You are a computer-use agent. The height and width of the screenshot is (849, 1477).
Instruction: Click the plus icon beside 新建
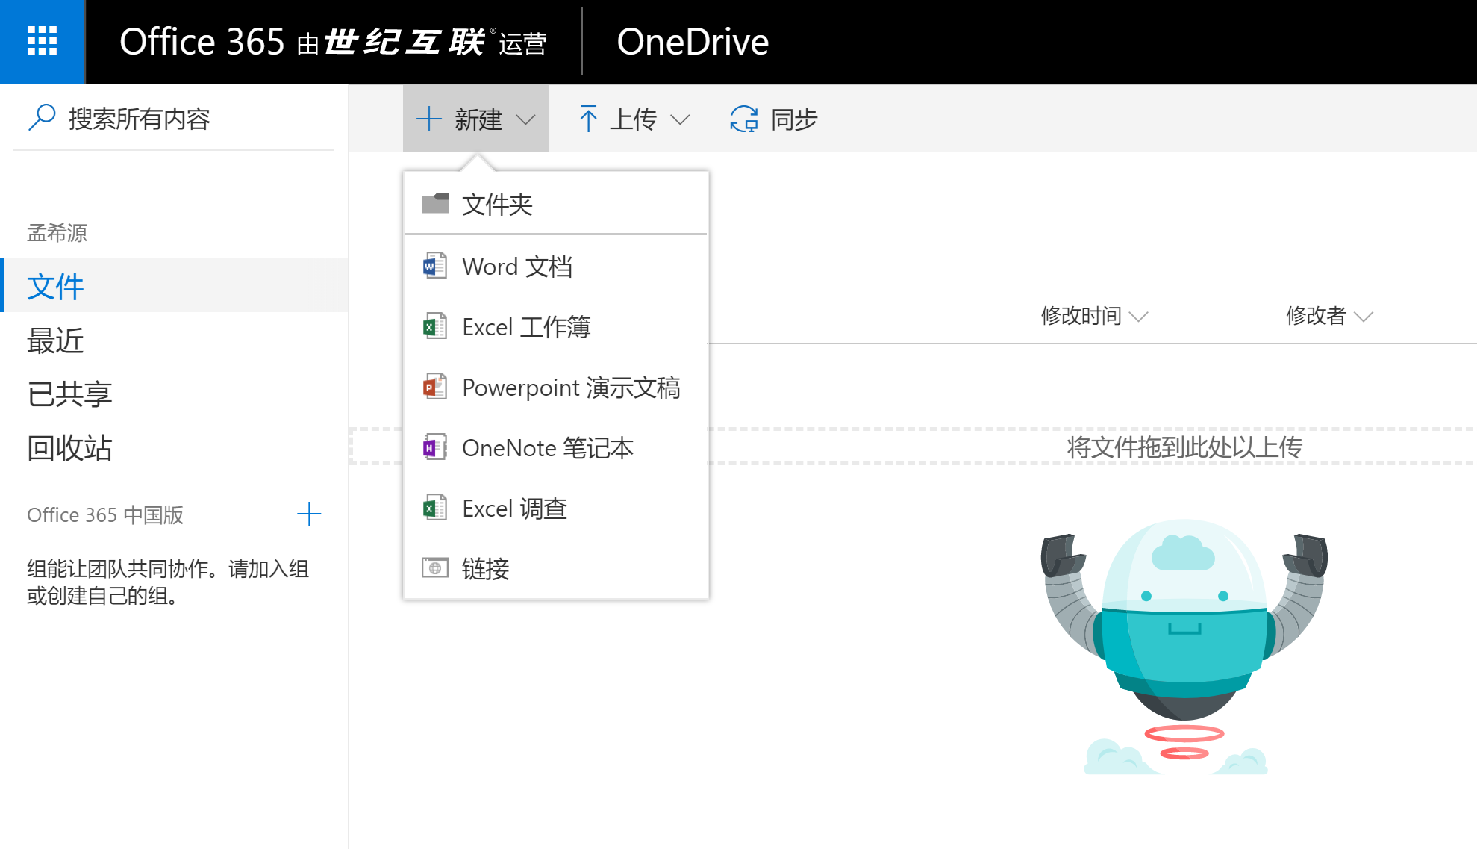click(x=428, y=119)
